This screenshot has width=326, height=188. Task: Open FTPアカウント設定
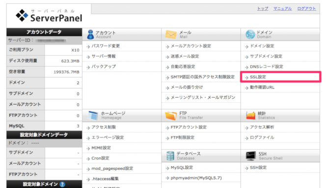189,127
